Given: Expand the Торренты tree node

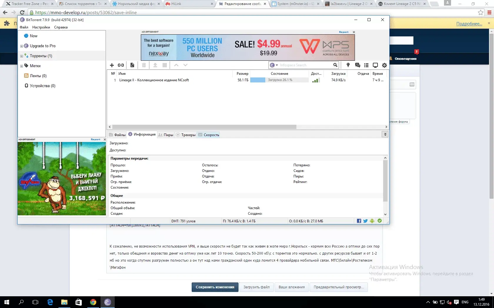Looking at the screenshot, I should [x=21, y=56].
